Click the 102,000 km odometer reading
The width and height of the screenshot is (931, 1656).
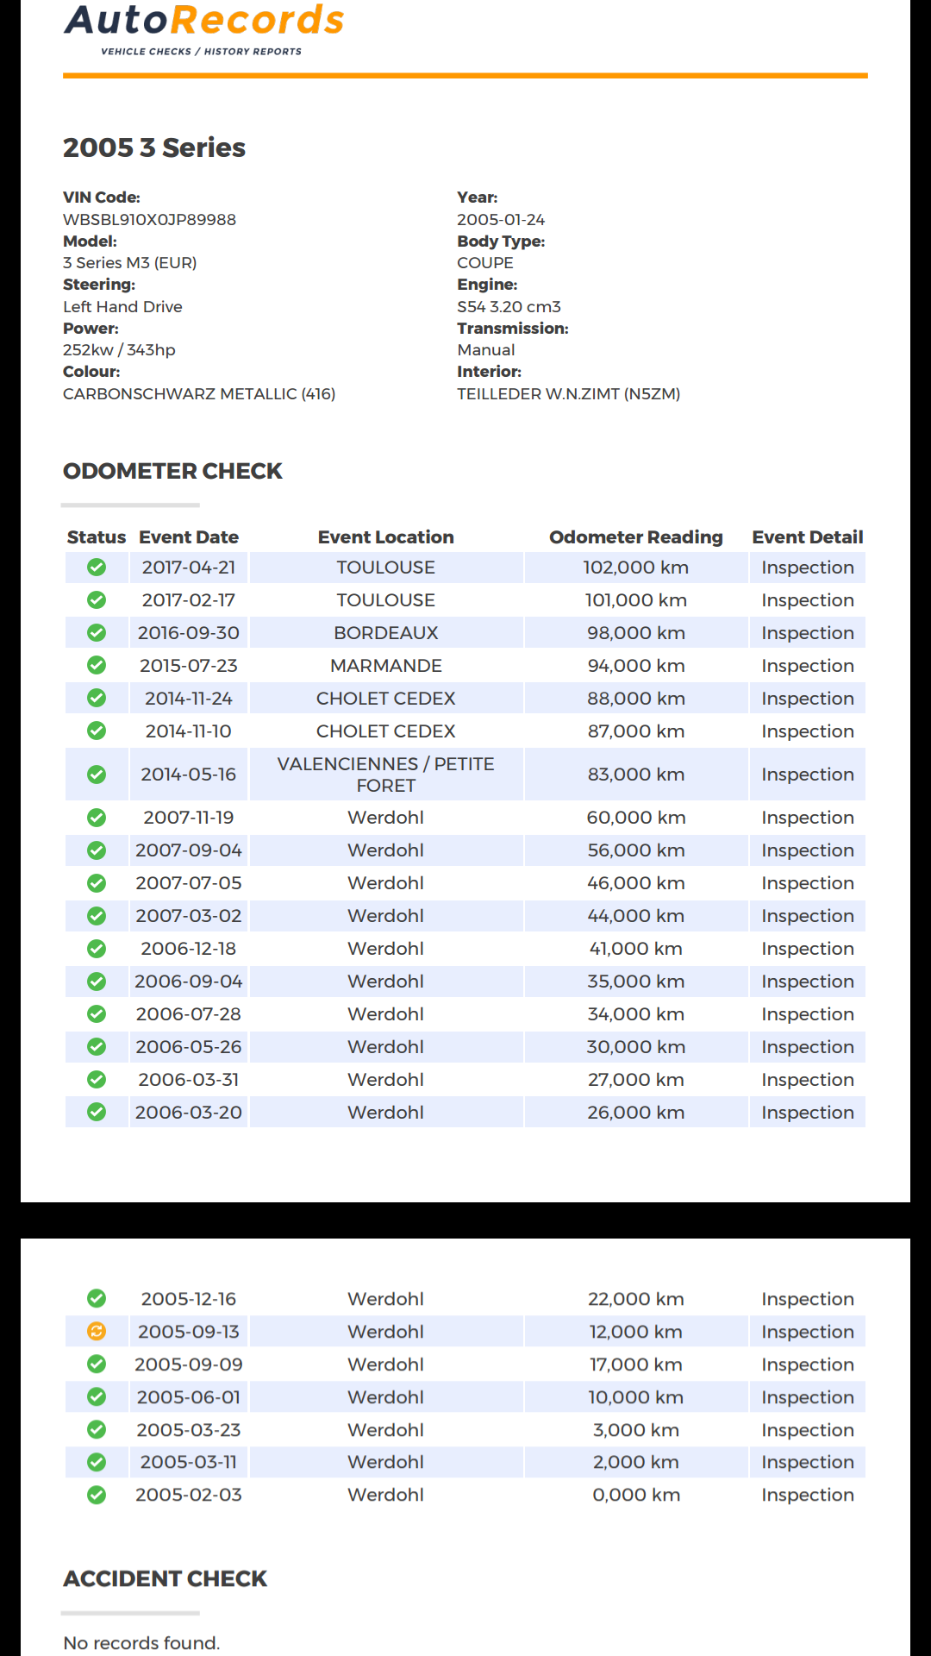(x=636, y=568)
